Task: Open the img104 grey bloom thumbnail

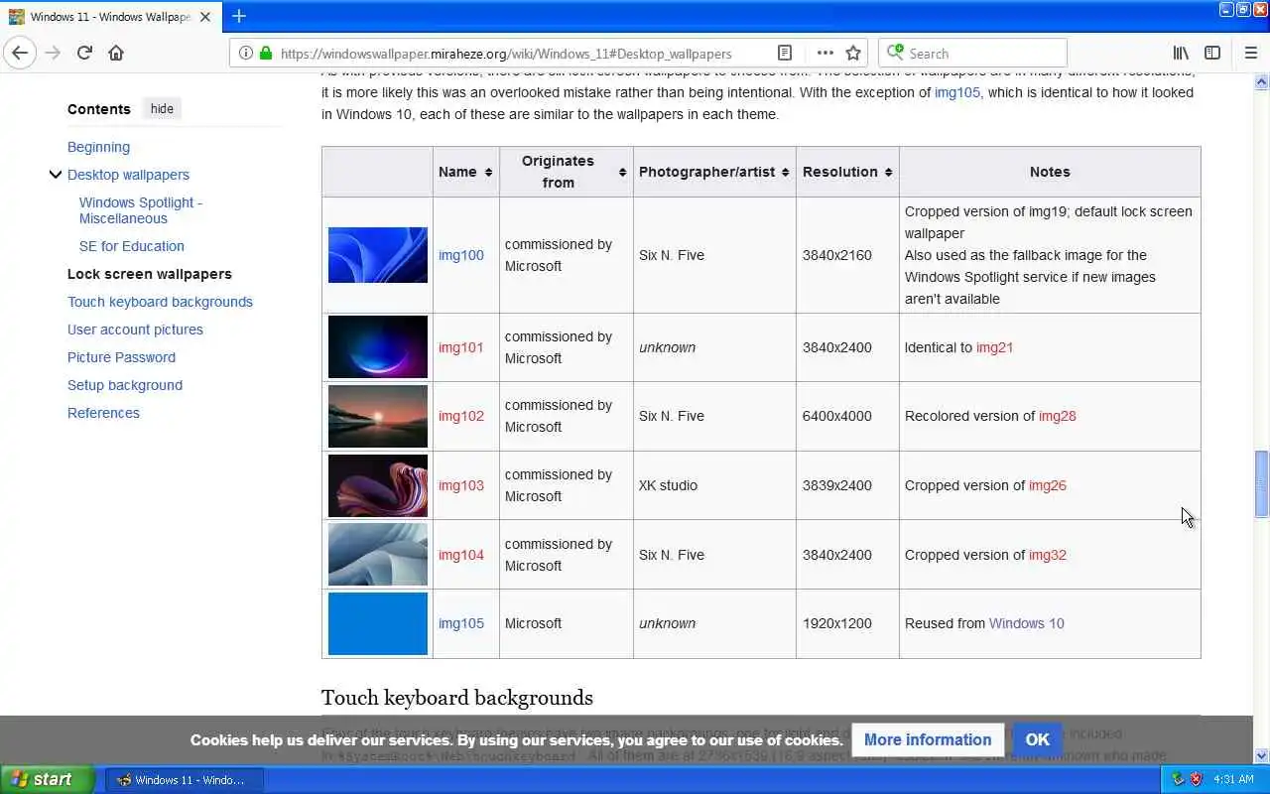Action: 378,555
